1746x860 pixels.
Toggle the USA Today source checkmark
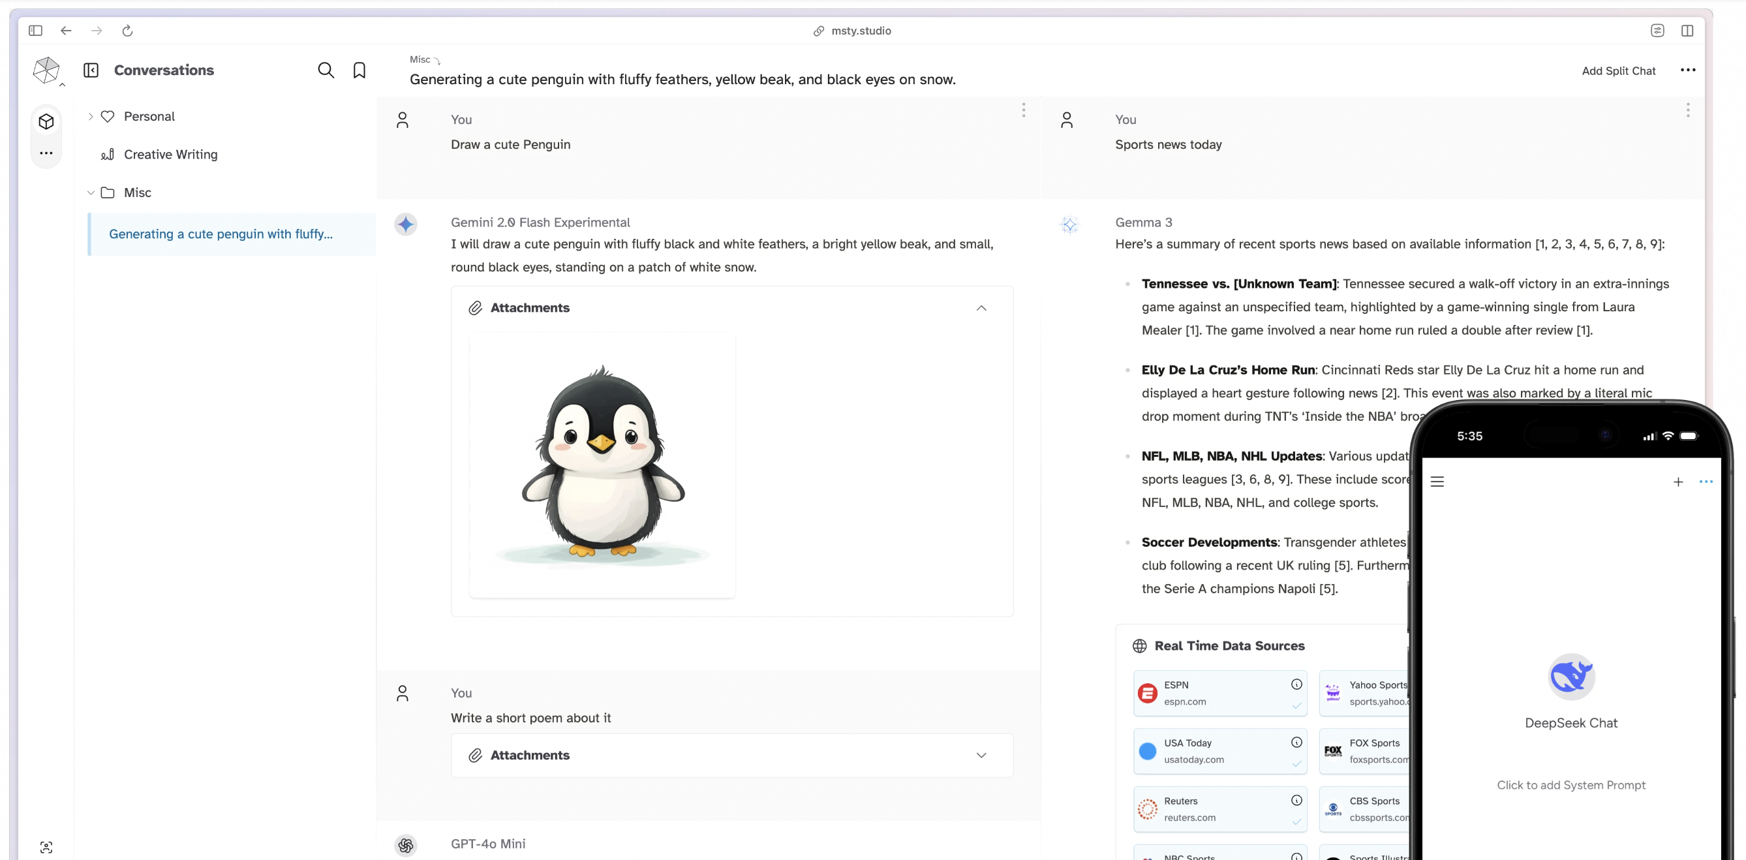coord(1296,764)
